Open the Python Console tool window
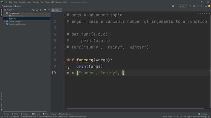Screen dimensions: 211x118 point(65,114)
